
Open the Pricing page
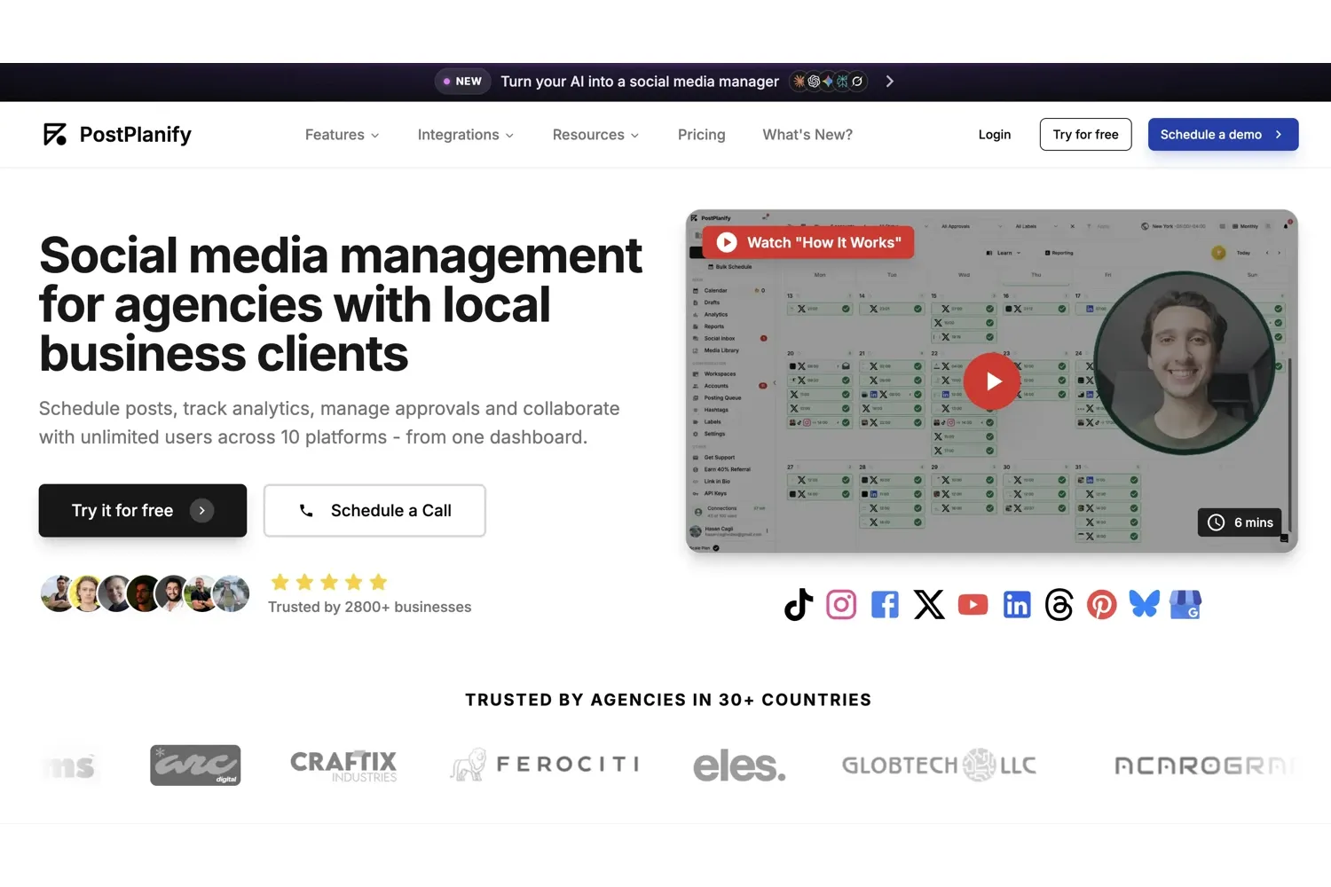(x=701, y=135)
